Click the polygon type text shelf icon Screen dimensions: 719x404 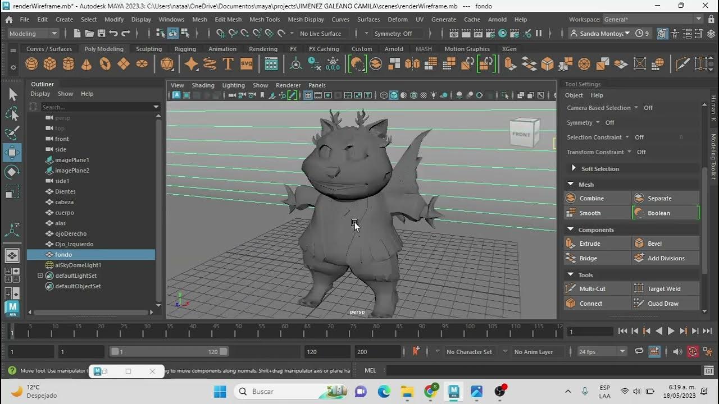click(x=228, y=64)
